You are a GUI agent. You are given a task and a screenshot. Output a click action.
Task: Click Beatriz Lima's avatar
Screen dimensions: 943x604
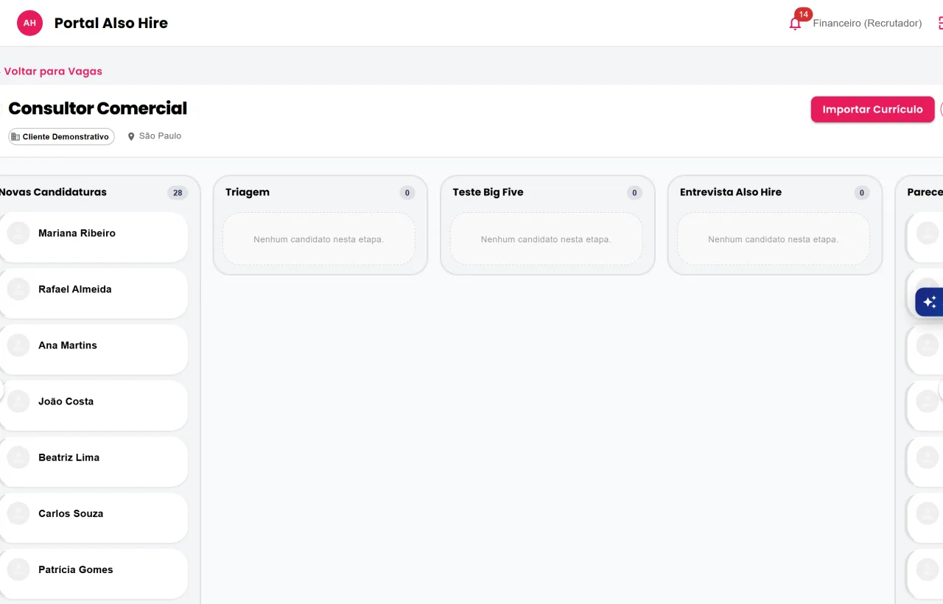click(x=18, y=457)
